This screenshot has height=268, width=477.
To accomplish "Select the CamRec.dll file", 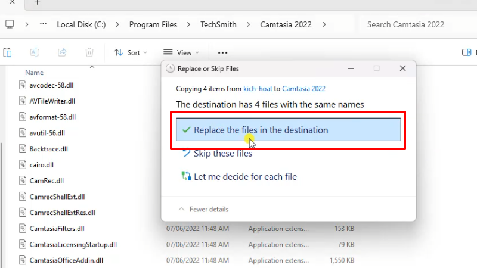I will [x=47, y=181].
